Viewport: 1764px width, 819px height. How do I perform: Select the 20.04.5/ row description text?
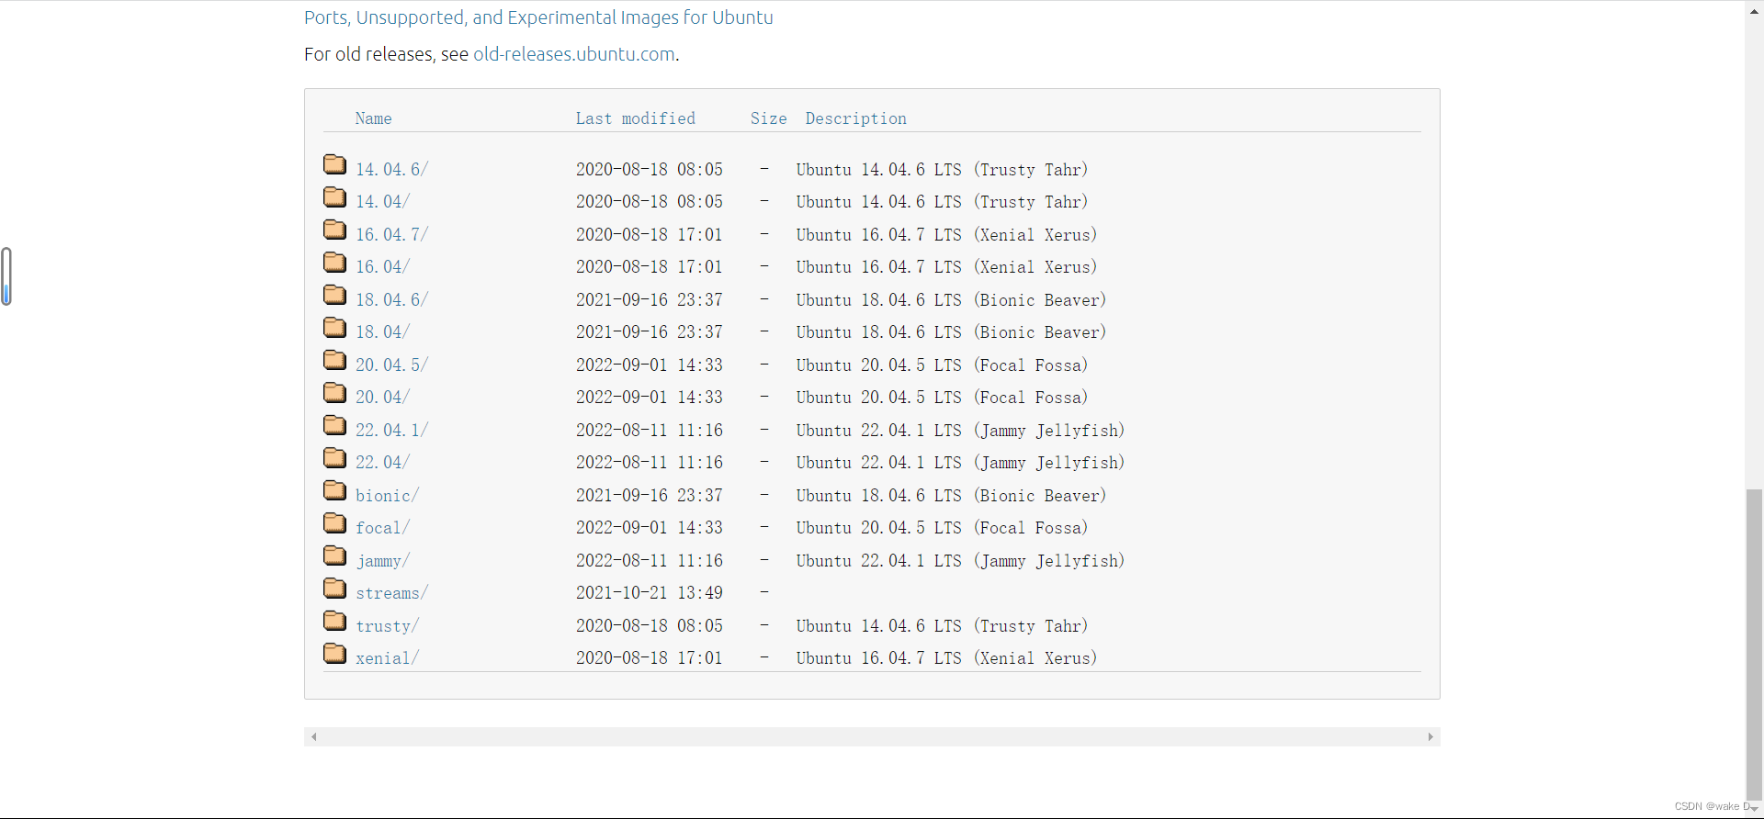pyautogui.click(x=943, y=365)
